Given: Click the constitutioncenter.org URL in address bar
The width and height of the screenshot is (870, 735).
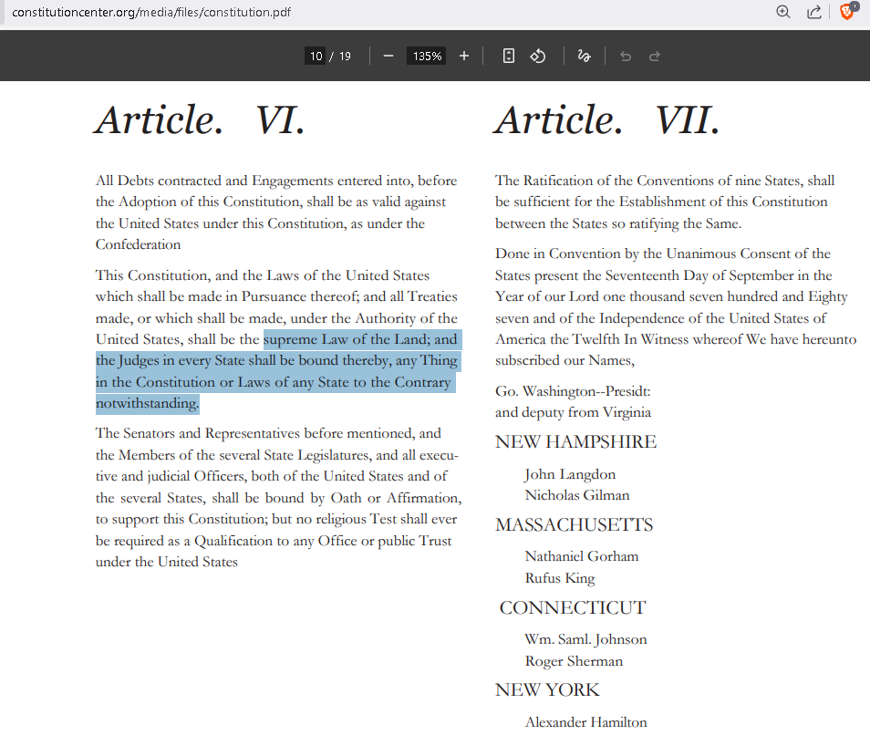Looking at the screenshot, I should pos(151,13).
